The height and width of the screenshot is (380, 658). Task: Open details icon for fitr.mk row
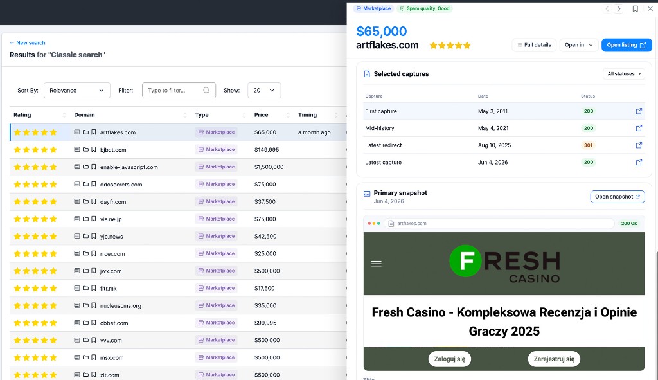pyautogui.click(x=77, y=288)
